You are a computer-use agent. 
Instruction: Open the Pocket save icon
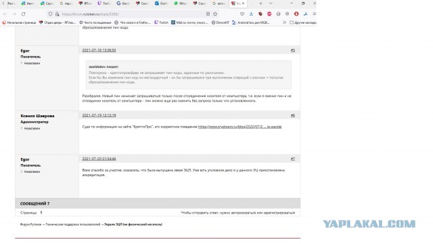(242, 14)
